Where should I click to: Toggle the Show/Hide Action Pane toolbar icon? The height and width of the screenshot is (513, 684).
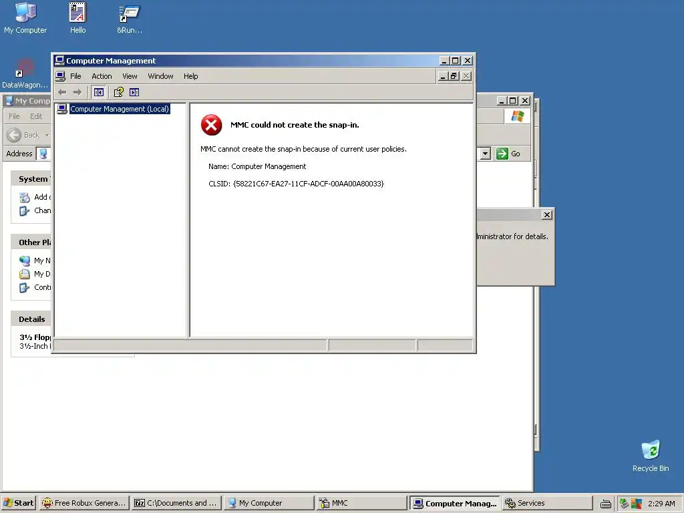(x=134, y=92)
